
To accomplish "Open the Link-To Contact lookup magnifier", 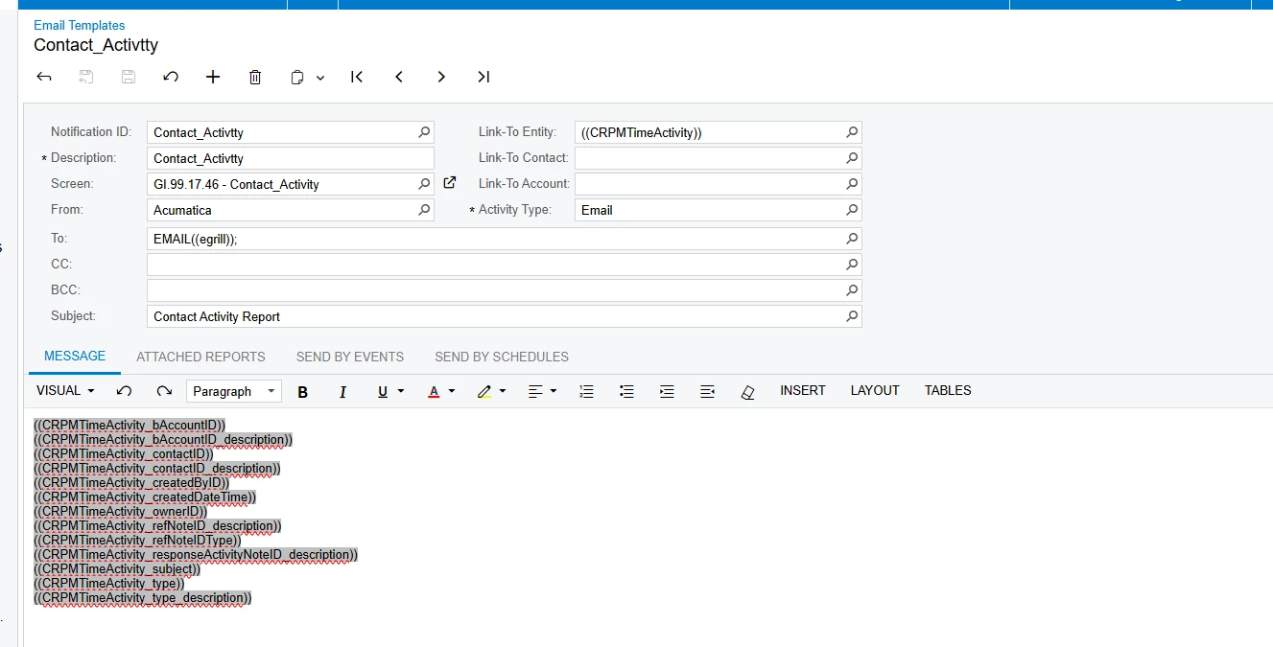I will click(x=852, y=157).
